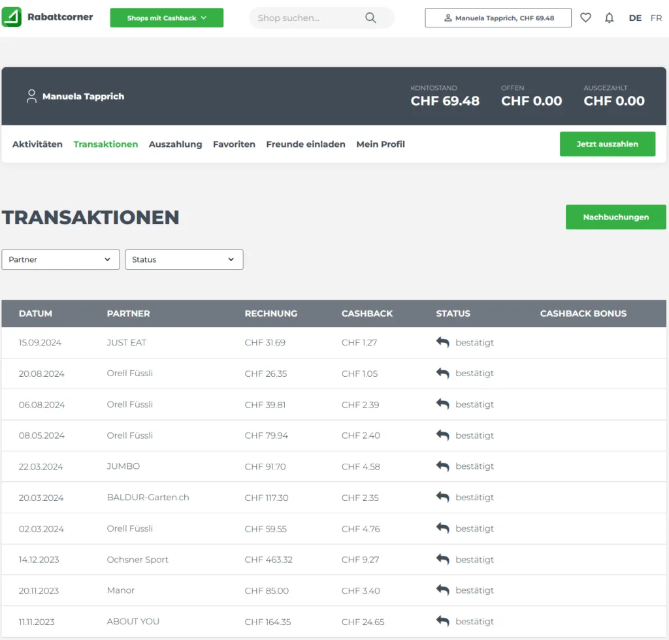
Task: Click the status arrow icon for ABOUT YOU
Action: click(442, 622)
